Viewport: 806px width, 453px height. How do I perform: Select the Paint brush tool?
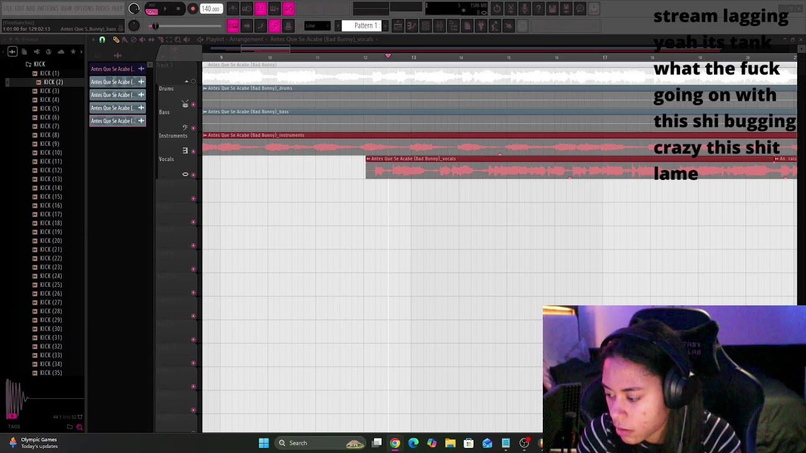pyautogui.click(x=125, y=40)
